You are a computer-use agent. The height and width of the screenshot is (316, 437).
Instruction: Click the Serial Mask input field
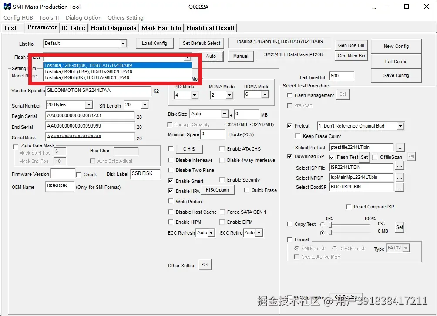coord(90,137)
